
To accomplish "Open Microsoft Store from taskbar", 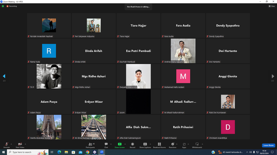I will [73, 152].
